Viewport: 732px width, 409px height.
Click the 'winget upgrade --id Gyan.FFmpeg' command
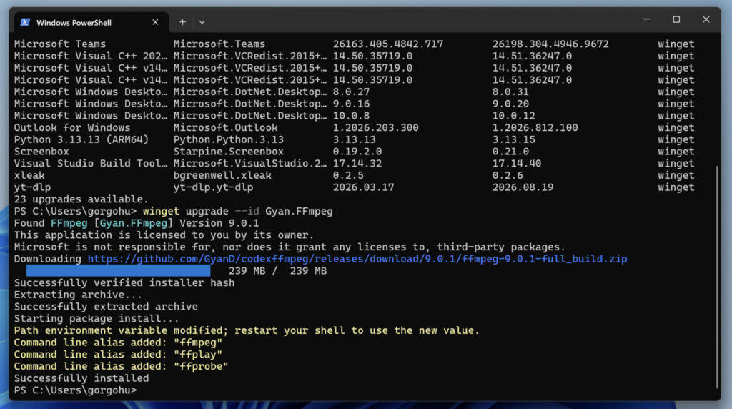pos(237,211)
